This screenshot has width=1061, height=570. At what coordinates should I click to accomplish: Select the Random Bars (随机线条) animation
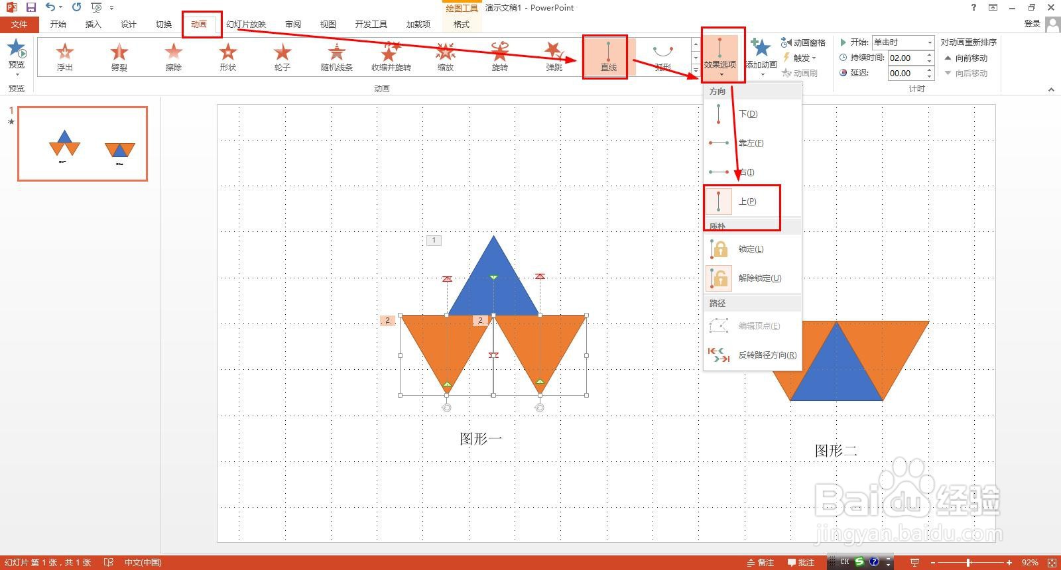tap(336, 58)
